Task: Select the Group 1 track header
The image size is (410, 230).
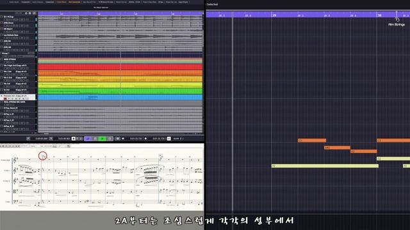Action: pos(18,54)
